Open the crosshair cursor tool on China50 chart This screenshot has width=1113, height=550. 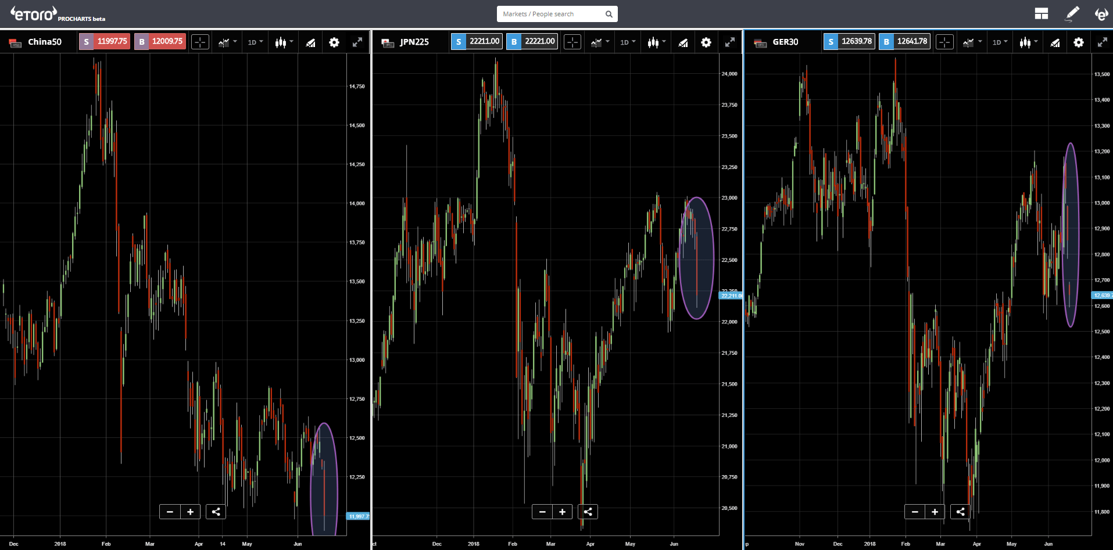(200, 42)
